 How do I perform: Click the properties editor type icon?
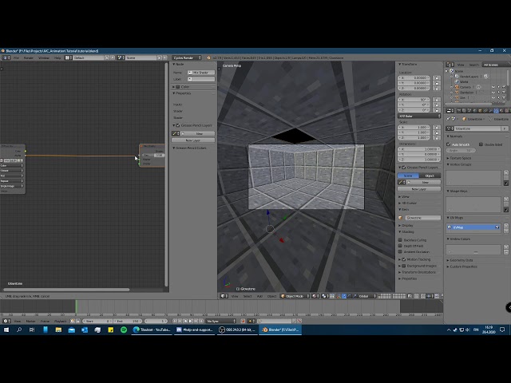(x=450, y=111)
